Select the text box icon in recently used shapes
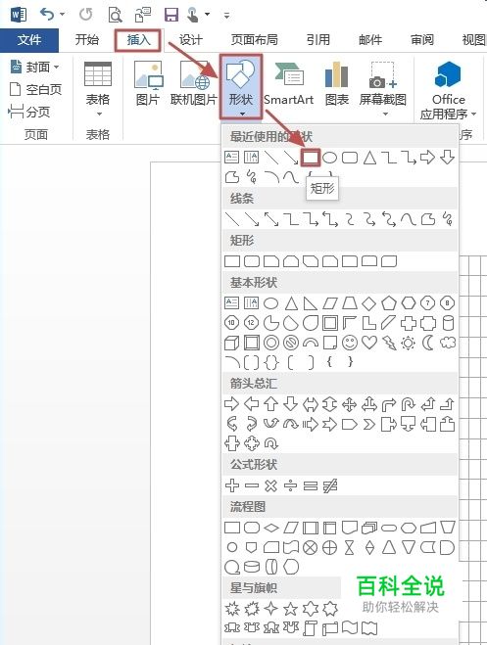The width and height of the screenshot is (487, 645). [x=232, y=158]
